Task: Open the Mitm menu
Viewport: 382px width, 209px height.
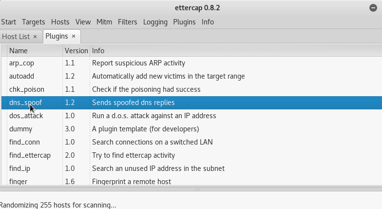Action: point(104,22)
